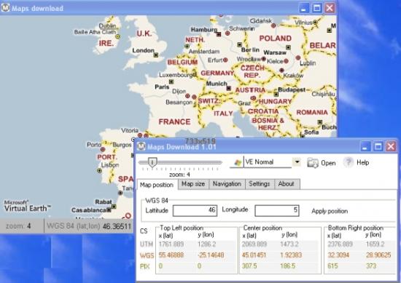This screenshot has height=283, width=401.
Task: Click the status bar zoom: 4 entry
Action: [x=18, y=226]
